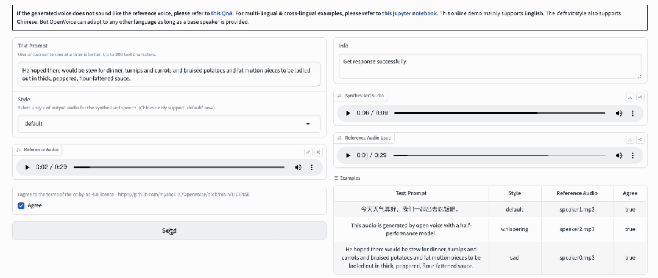Screen dimensions: 658x278
Task: Expand the Style dropdown showing default
Action: [169, 124]
